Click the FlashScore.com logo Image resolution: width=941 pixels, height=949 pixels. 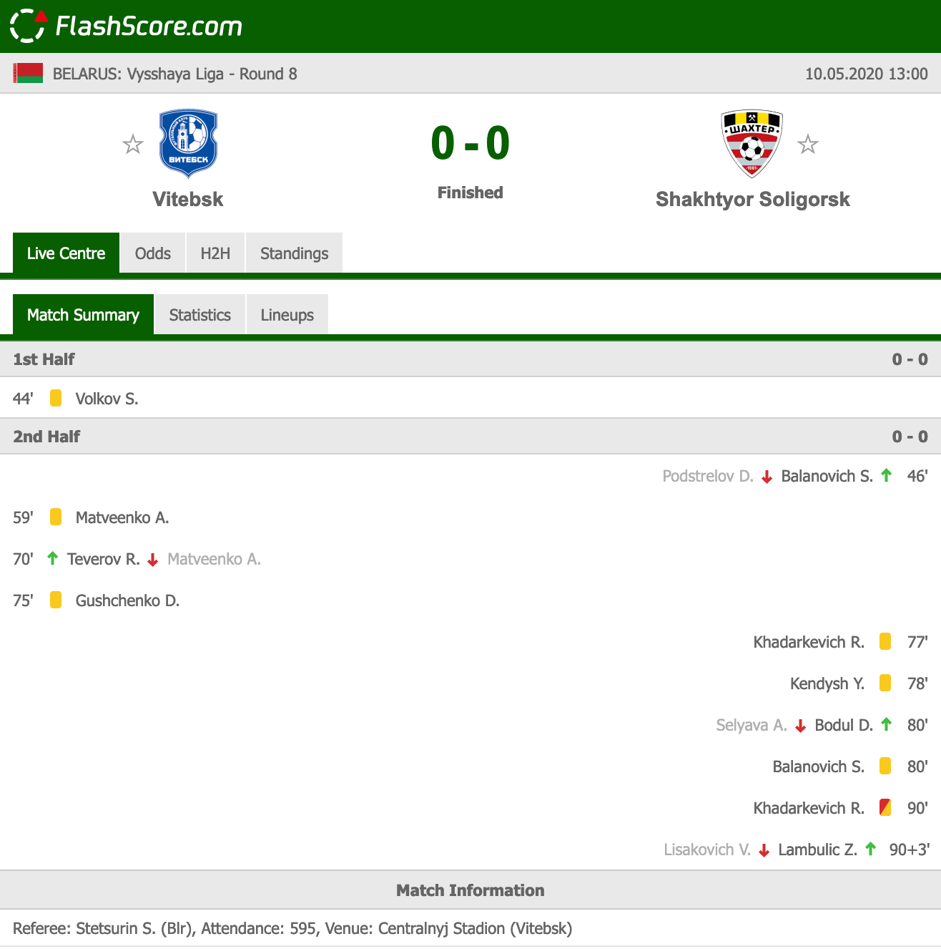pyautogui.click(x=126, y=26)
